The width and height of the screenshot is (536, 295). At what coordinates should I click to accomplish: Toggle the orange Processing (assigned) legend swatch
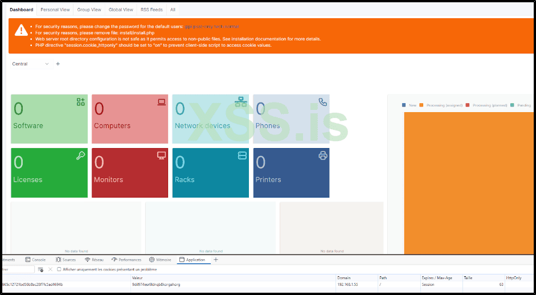coord(421,105)
